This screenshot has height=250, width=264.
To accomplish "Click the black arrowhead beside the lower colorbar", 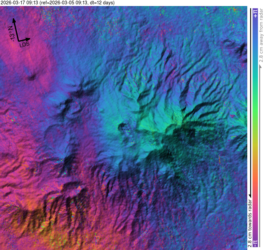I will [x=249, y=195].
